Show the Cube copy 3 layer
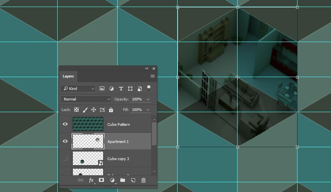The width and height of the screenshot is (331, 192). click(65, 158)
